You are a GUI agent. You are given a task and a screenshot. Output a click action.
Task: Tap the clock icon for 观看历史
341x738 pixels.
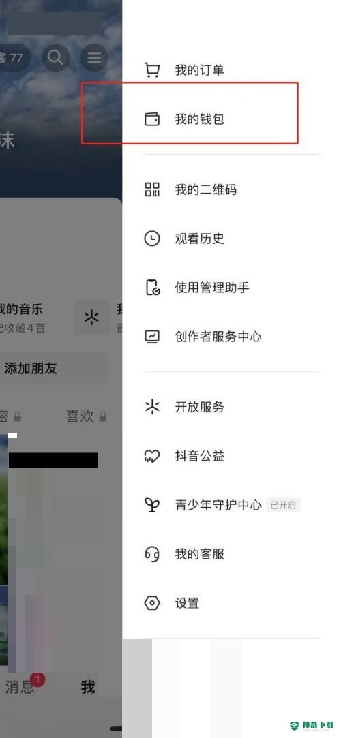coord(151,239)
